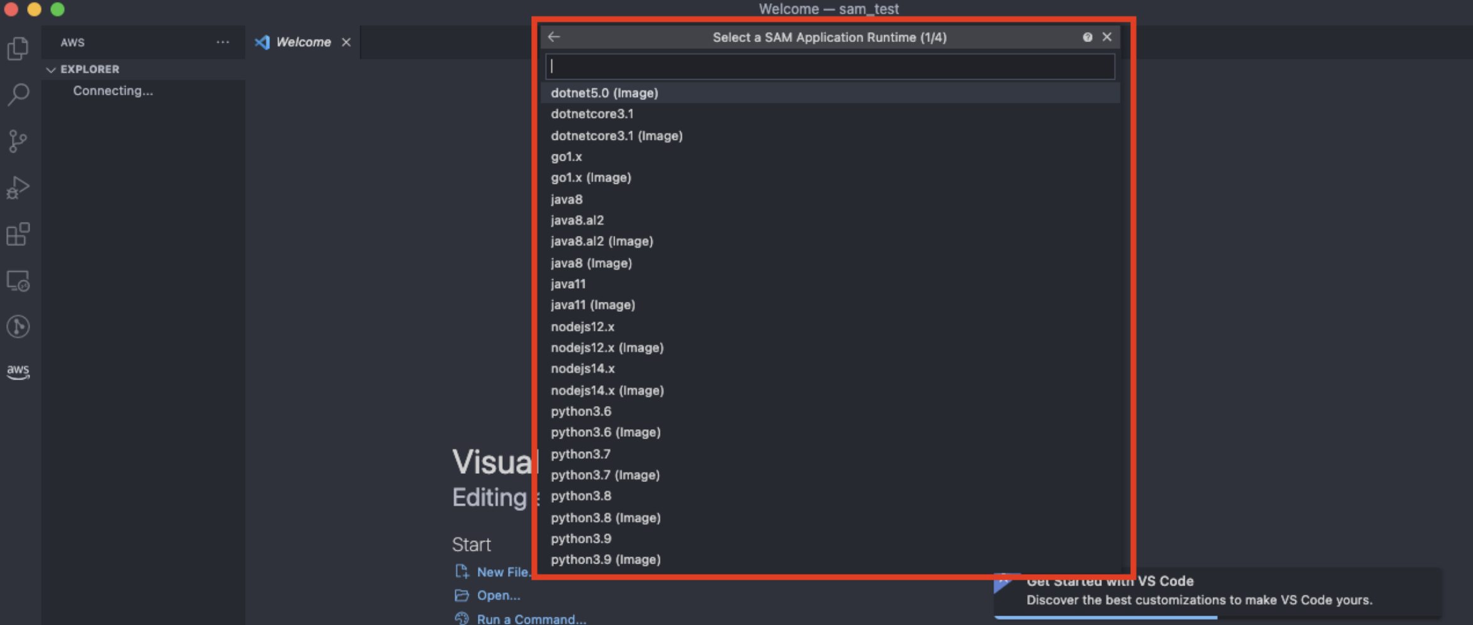
Task: Pick the java11 runtime
Action: [x=830, y=284]
